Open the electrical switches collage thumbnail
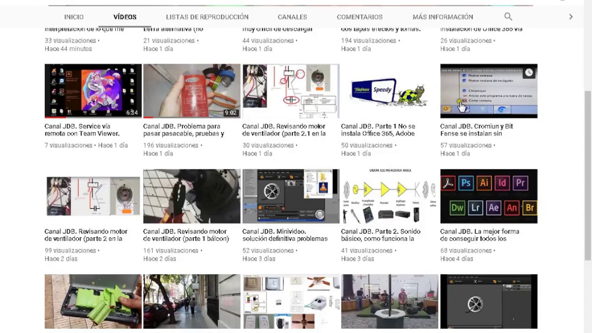 pos(291,302)
